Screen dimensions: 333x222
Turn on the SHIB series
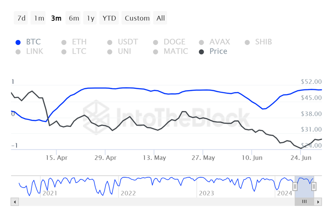tap(258, 42)
